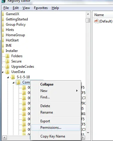
Task: Select the IME key
Action: pos(9,46)
